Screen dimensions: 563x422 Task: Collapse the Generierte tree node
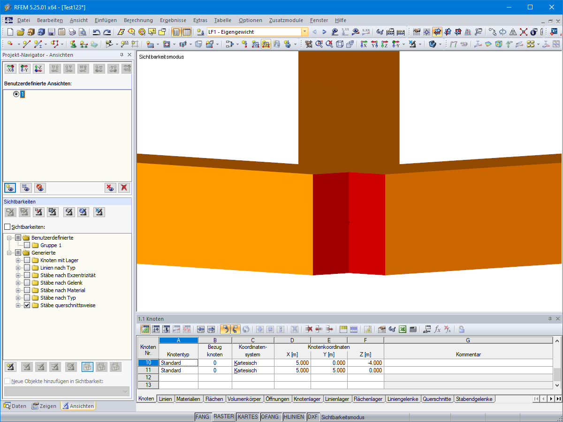point(9,253)
